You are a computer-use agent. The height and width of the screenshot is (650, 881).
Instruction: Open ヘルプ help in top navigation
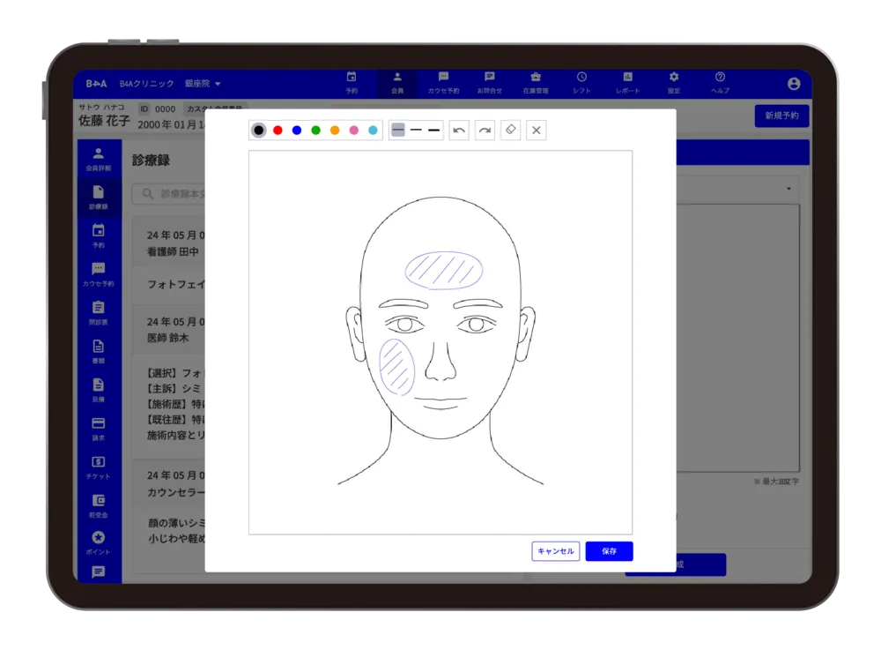tap(720, 83)
